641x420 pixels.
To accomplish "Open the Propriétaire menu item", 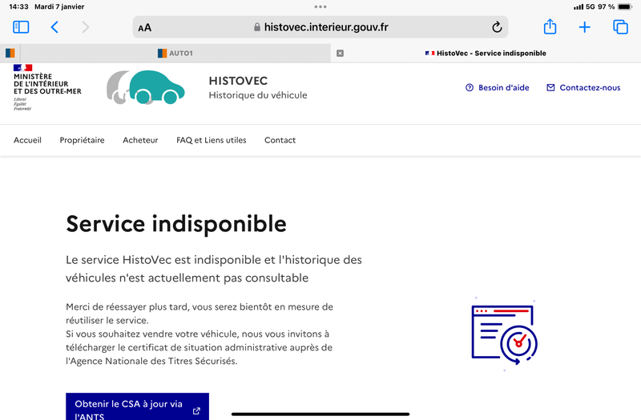I will click(83, 140).
